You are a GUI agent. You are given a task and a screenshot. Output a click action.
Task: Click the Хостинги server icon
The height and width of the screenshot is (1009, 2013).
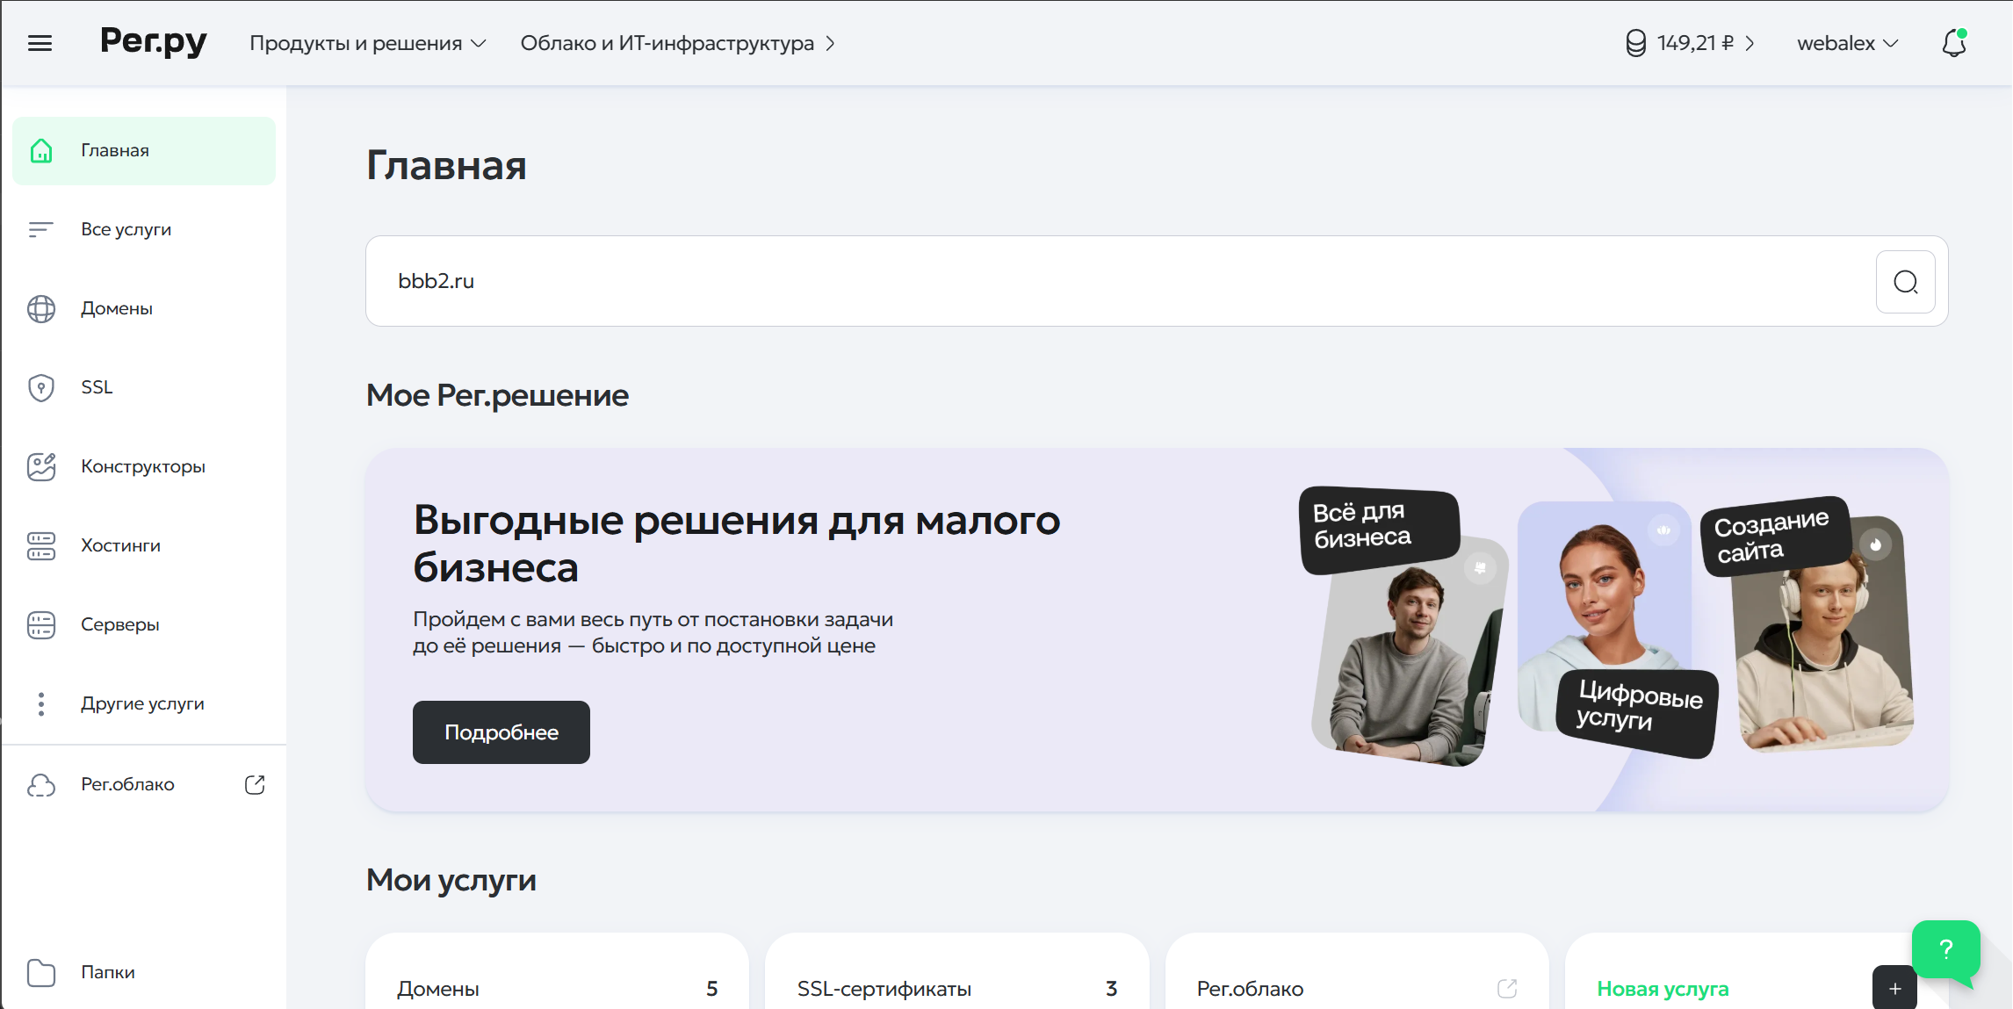click(41, 545)
